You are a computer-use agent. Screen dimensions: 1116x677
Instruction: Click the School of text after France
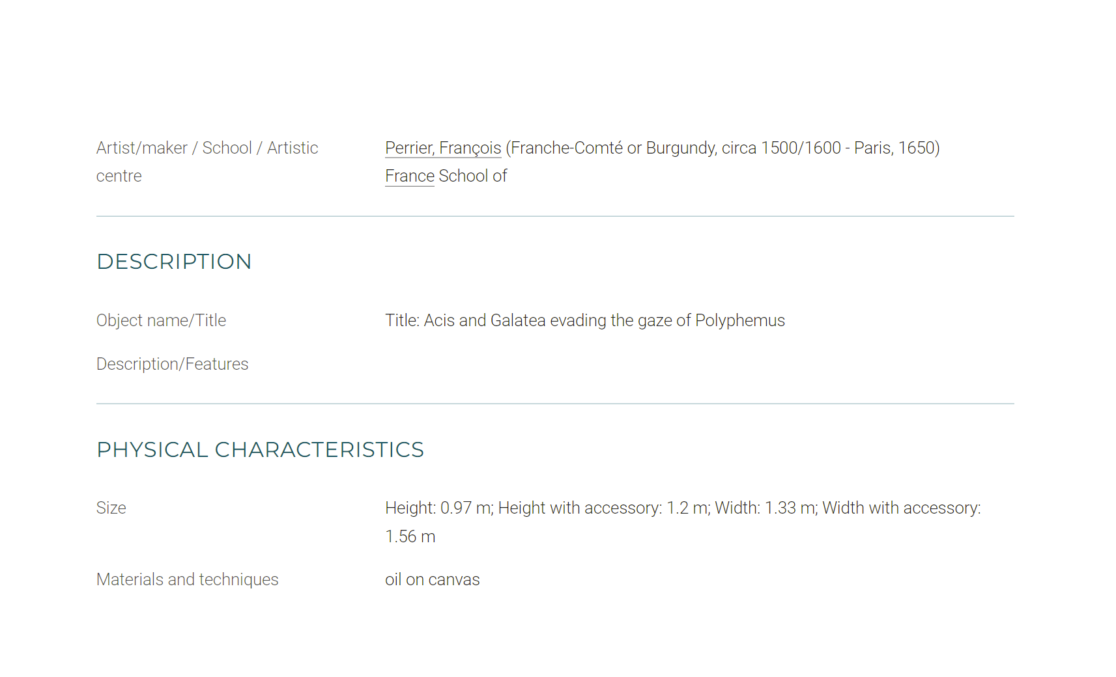(x=473, y=176)
